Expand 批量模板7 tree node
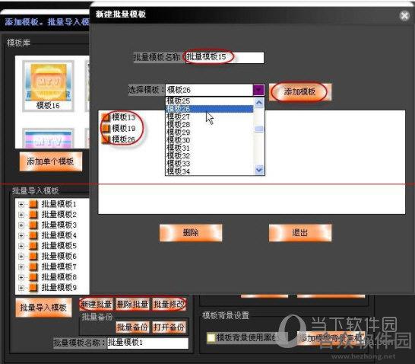This screenshot has height=364, width=415. 21,267
